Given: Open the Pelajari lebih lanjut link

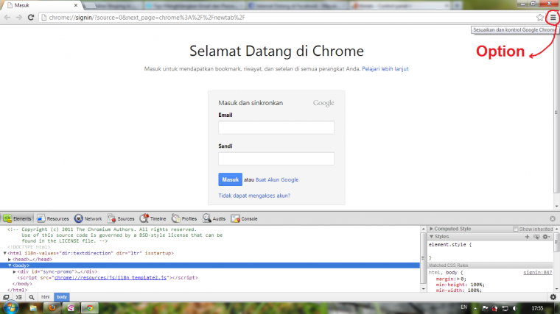Looking at the screenshot, I should click(385, 69).
